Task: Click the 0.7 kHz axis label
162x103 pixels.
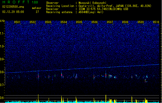Action: tap(2, 85)
